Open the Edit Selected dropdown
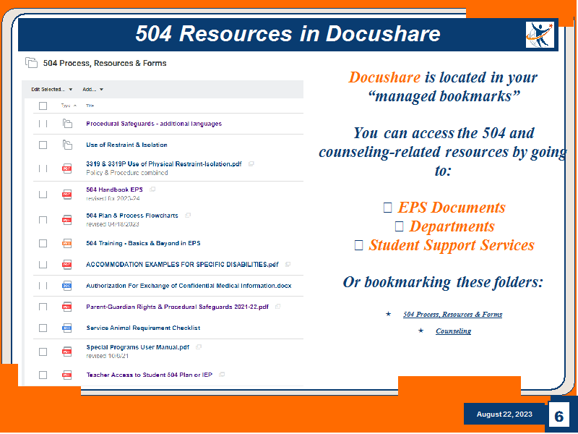The width and height of the screenshot is (578, 434). 52,89
